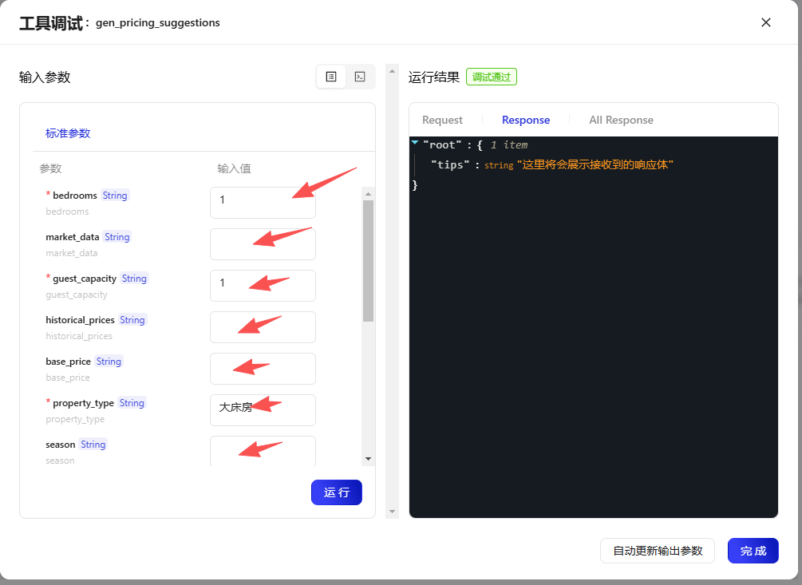Click the middle panel scroll-up arrow

click(x=393, y=71)
